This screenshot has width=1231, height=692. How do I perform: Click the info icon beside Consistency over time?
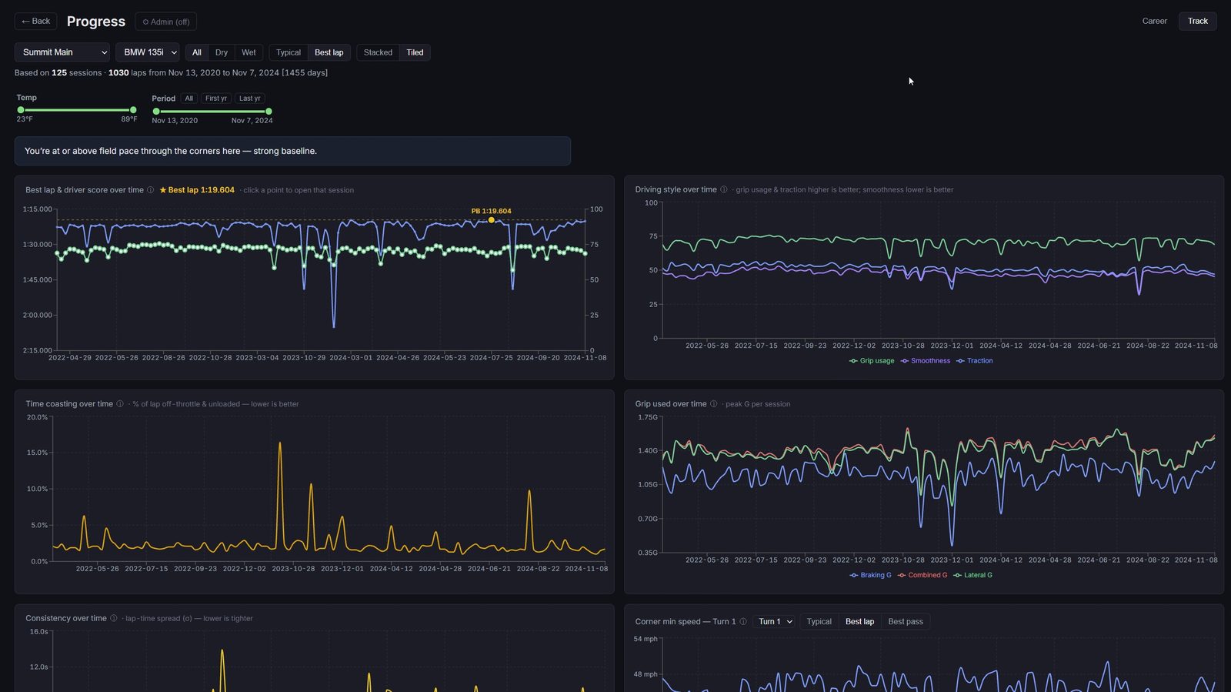pyautogui.click(x=114, y=618)
